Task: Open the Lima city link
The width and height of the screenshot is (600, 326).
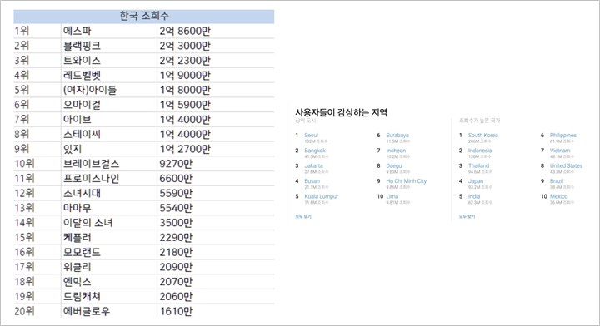Action: click(392, 196)
